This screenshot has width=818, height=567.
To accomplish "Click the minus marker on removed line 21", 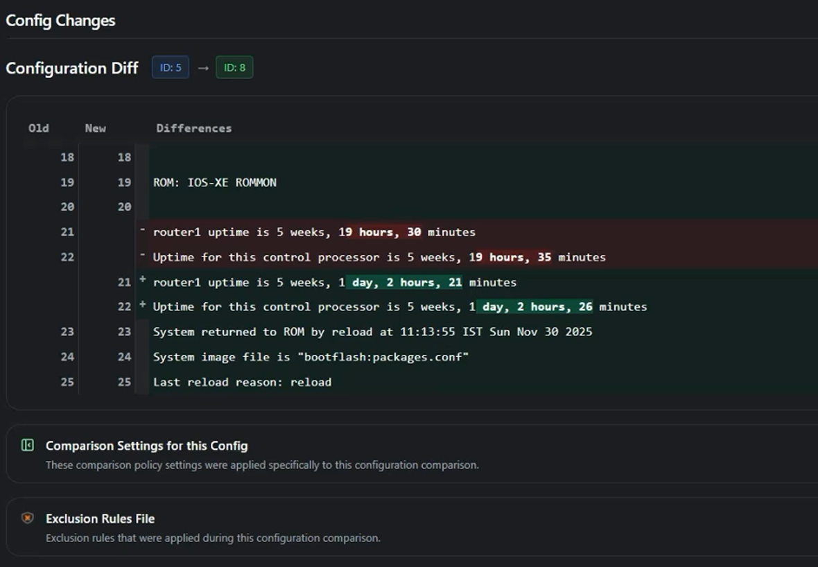I will 143,229.
